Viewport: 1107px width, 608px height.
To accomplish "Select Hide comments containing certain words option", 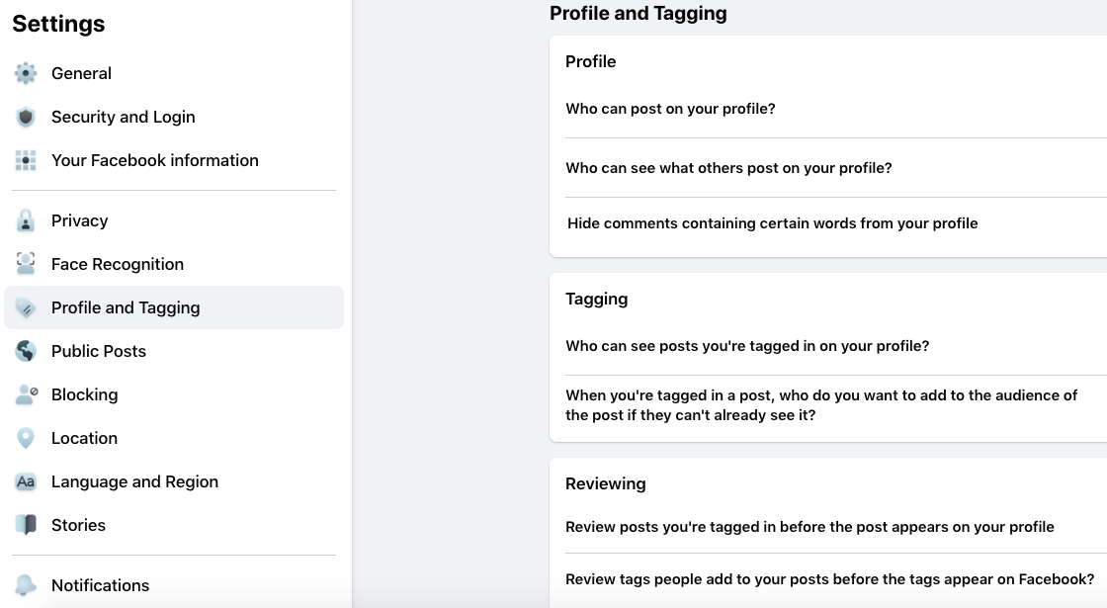I will tap(772, 223).
